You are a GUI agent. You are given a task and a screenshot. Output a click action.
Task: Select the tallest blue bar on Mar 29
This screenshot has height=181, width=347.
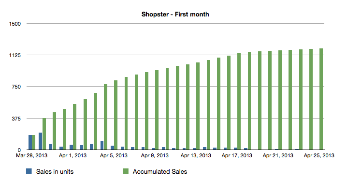click(x=40, y=141)
